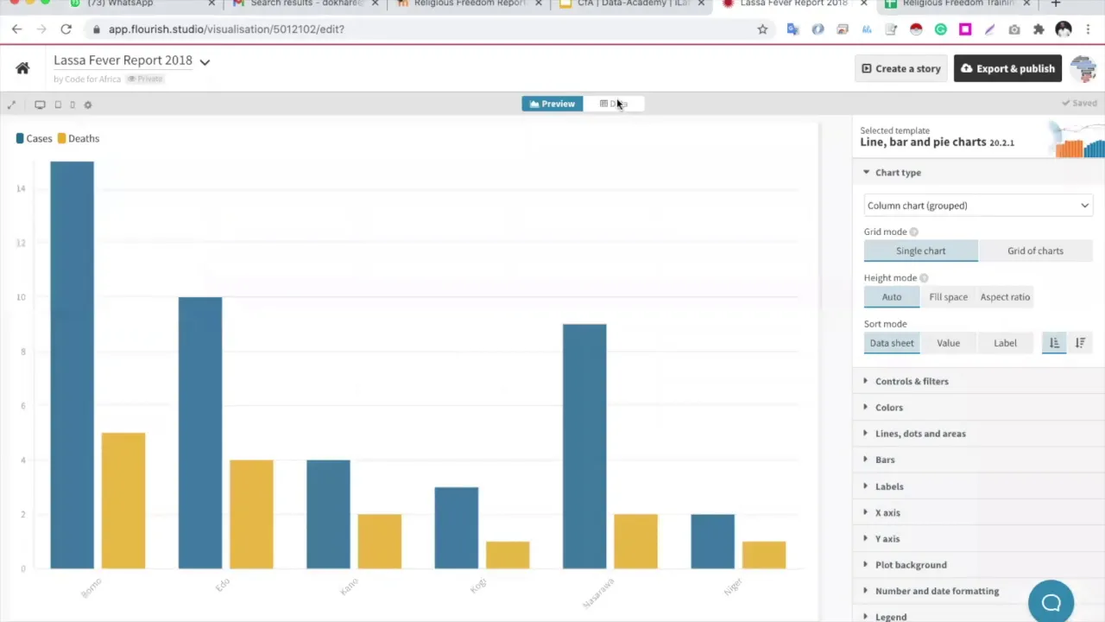The height and width of the screenshot is (622, 1105).
Task: Select Grid of charts mode
Action: (1035, 251)
